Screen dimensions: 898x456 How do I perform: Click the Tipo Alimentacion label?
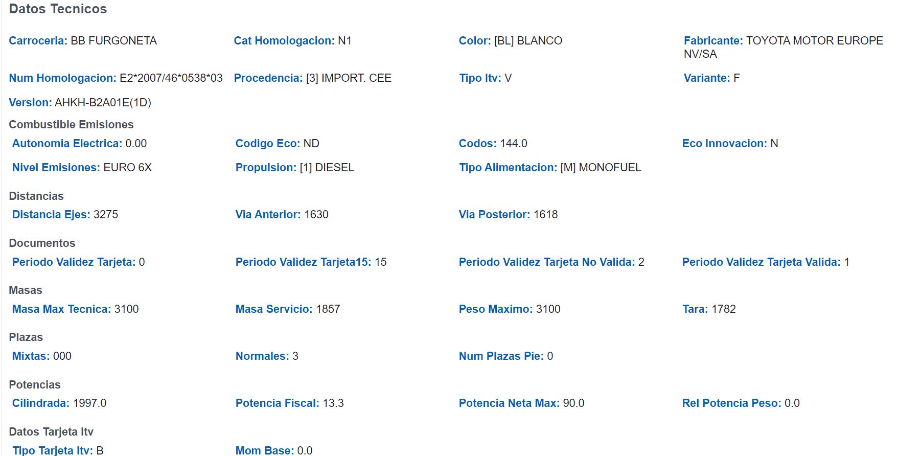tap(508, 168)
